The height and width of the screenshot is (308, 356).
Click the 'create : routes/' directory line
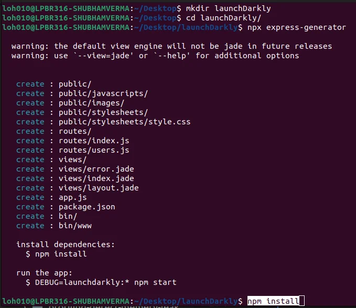click(x=53, y=131)
